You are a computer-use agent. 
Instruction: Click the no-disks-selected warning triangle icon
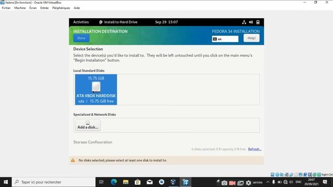pyautogui.click(x=73, y=160)
